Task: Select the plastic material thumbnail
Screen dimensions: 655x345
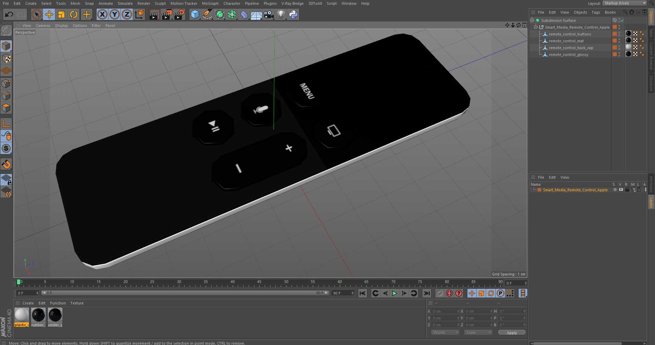Action: coord(21,317)
